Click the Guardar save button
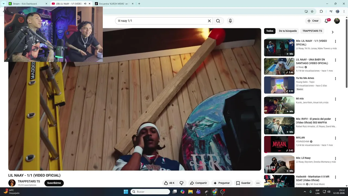The width and height of the screenshot is (348, 196). (243, 183)
